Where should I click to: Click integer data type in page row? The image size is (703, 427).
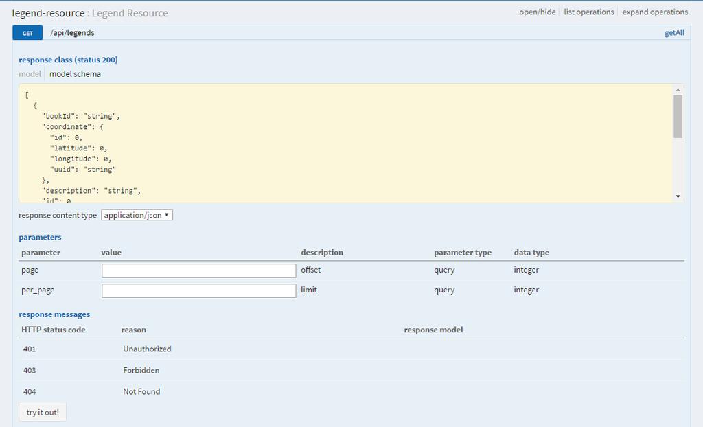point(527,270)
